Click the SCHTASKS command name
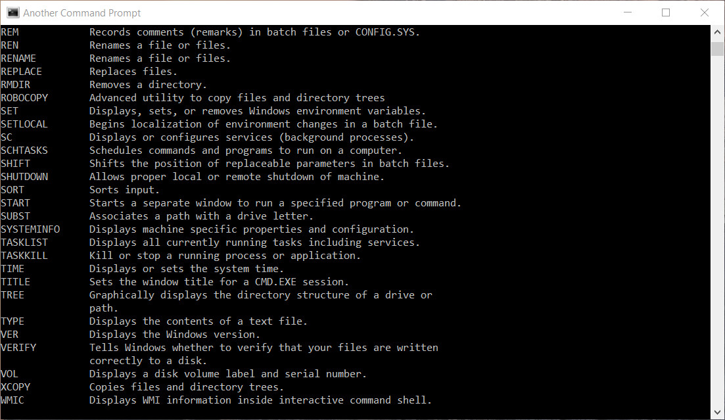This screenshot has width=725, height=420. tap(24, 151)
